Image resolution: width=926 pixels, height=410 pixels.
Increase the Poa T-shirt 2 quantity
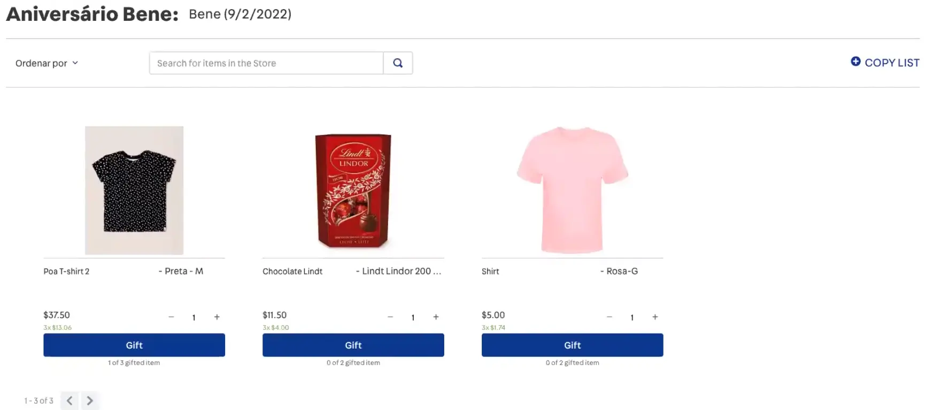tap(217, 317)
